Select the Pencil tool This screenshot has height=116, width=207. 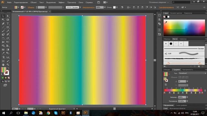point(8,31)
